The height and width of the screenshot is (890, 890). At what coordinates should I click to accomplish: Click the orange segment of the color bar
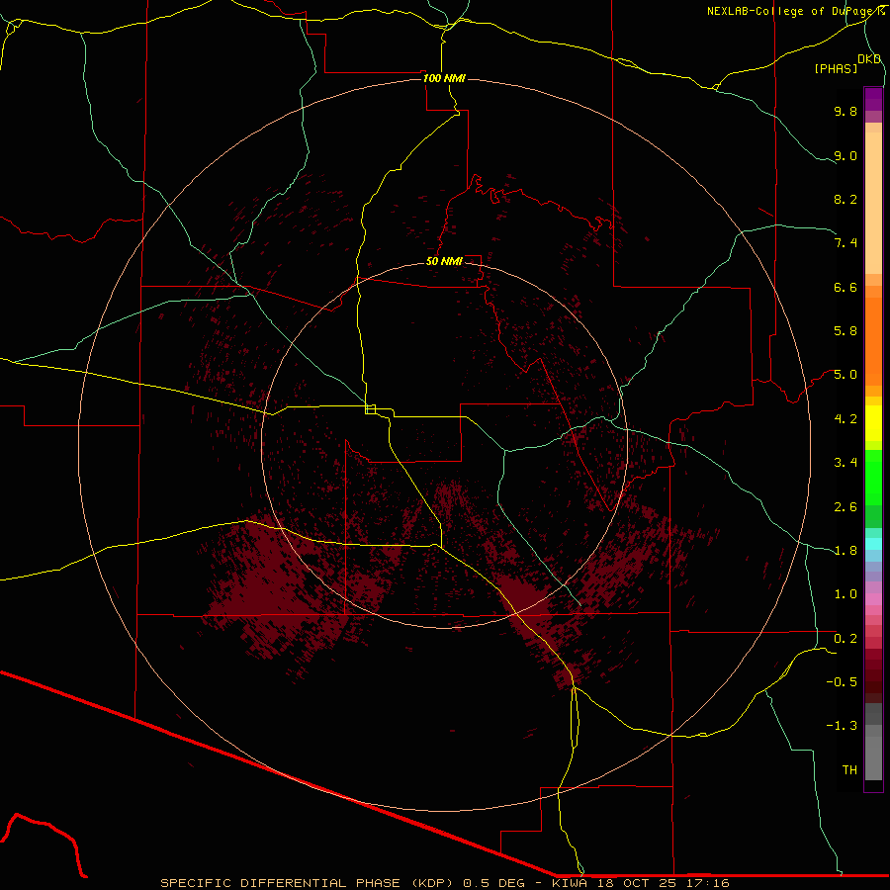point(873,340)
